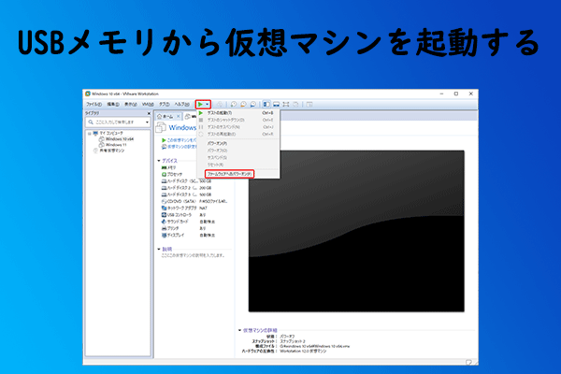Click the power on this virtual machine link
Screen dimensions: 561x374
180,140
